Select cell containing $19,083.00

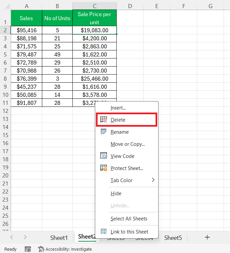(x=95, y=30)
